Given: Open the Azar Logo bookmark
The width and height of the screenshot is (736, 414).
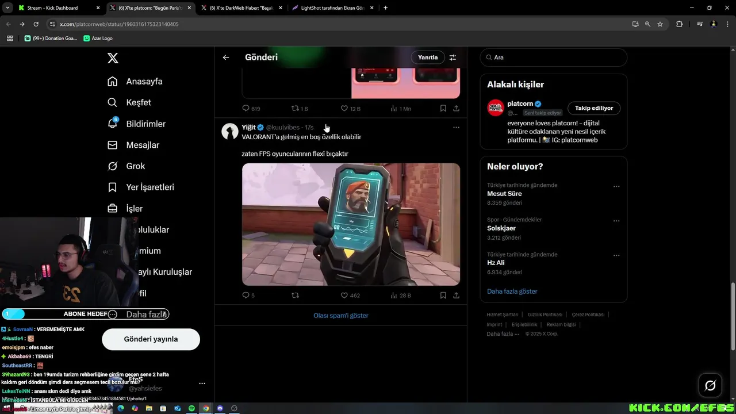Looking at the screenshot, I should click(98, 38).
